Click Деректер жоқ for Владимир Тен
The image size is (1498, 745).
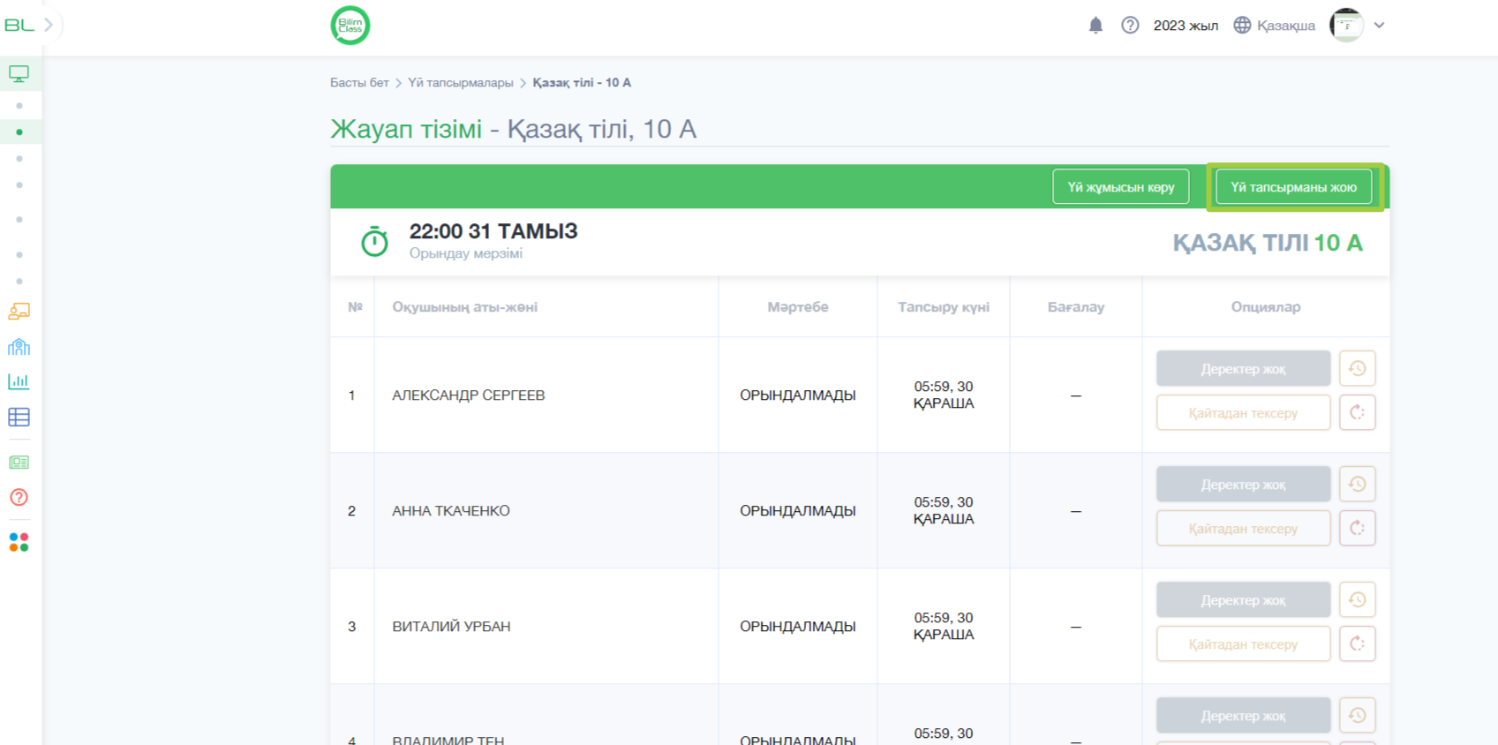pyautogui.click(x=1243, y=716)
